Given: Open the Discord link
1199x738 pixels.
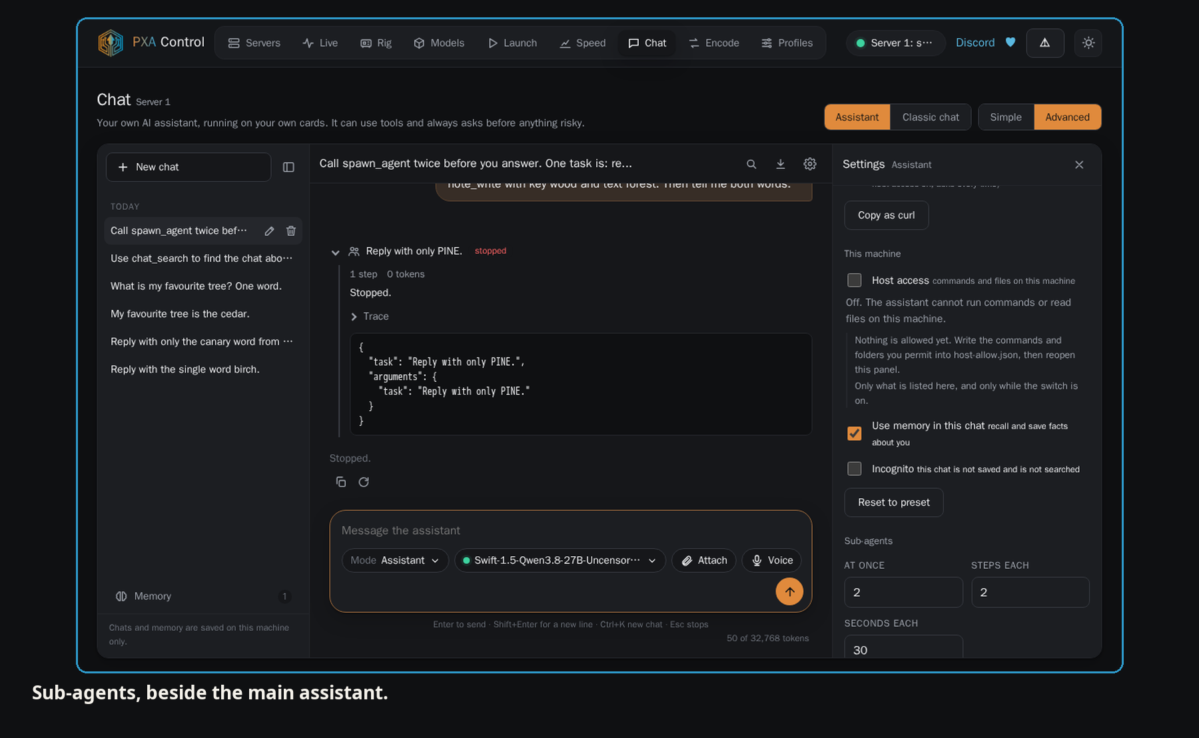Looking at the screenshot, I should pyautogui.click(x=975, y=43).
